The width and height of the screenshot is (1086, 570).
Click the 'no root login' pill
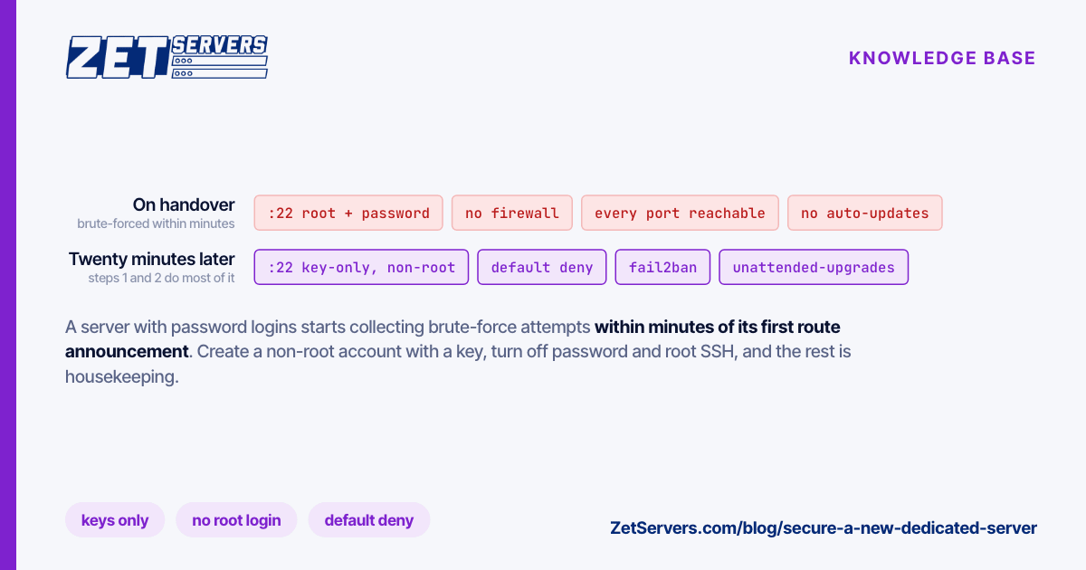coord(236,520)
